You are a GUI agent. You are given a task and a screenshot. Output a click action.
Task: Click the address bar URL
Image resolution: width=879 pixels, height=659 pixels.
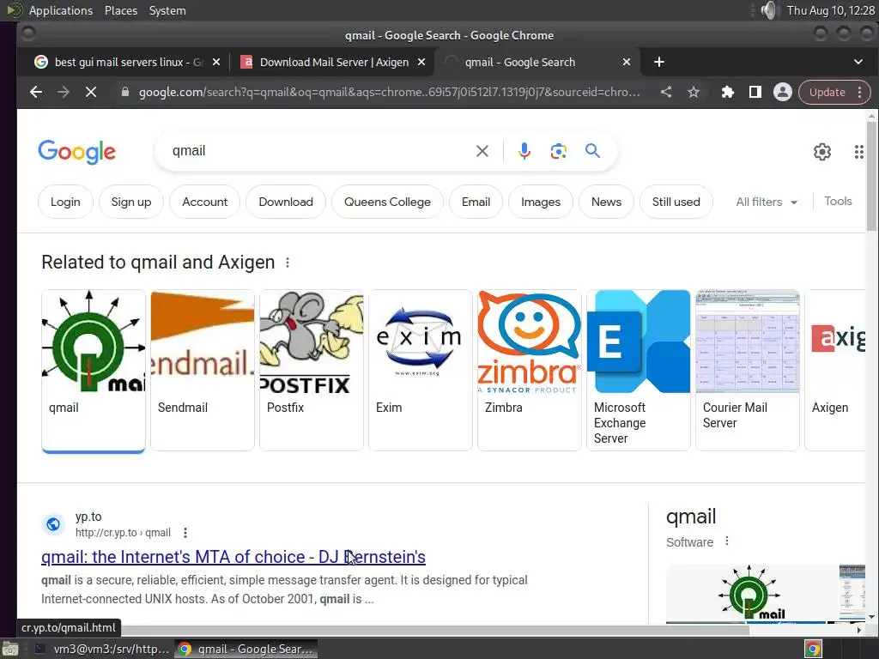pos(389,92)
